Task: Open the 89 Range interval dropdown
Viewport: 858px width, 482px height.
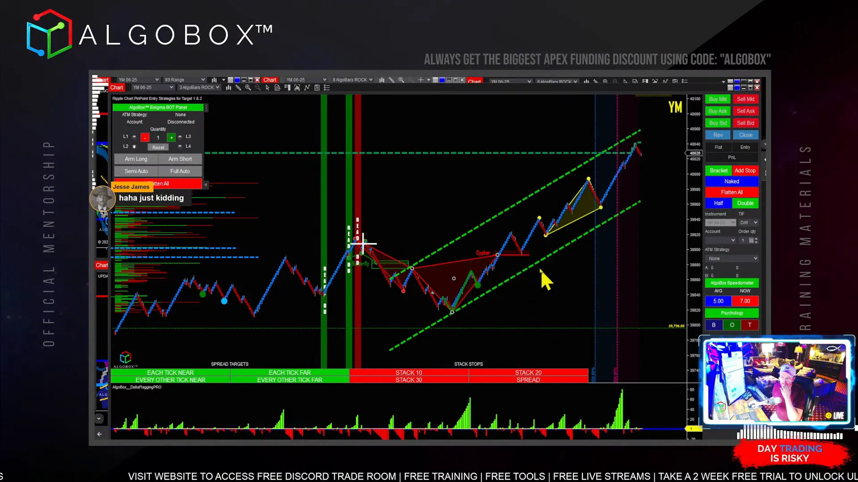Action: (185, 80)
